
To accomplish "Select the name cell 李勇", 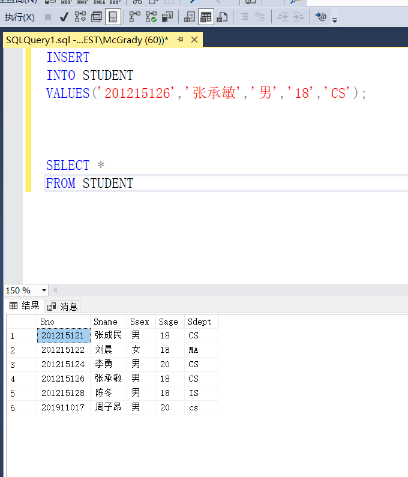I will 109,364.
